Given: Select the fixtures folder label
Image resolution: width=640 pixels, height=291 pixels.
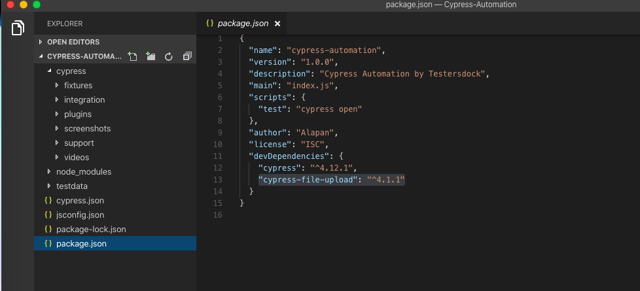Looking at the screenshot, I should (78, 85).
